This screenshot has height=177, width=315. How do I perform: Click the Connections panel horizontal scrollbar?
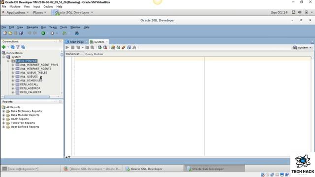27,97
